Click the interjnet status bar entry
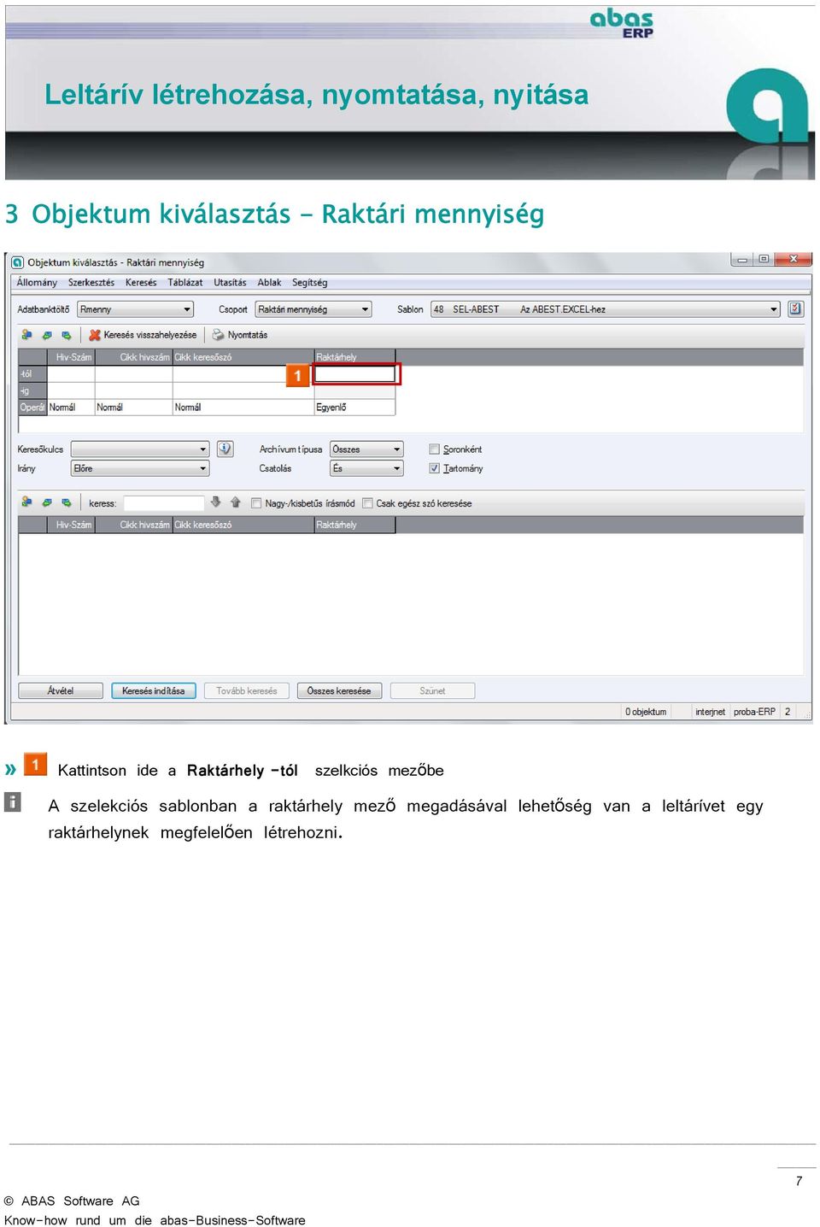The height and width of the screenshot is (1227, 820). (x=710, y=712)
